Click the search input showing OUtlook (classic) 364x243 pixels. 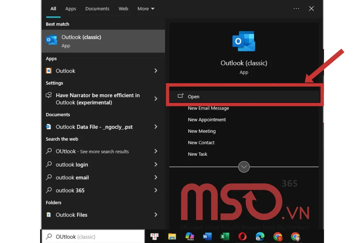[x=93, y=236]
